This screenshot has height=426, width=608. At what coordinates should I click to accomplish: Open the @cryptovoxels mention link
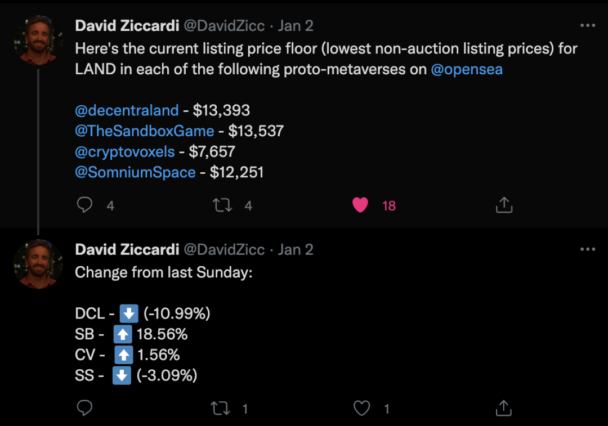point(124,151)
